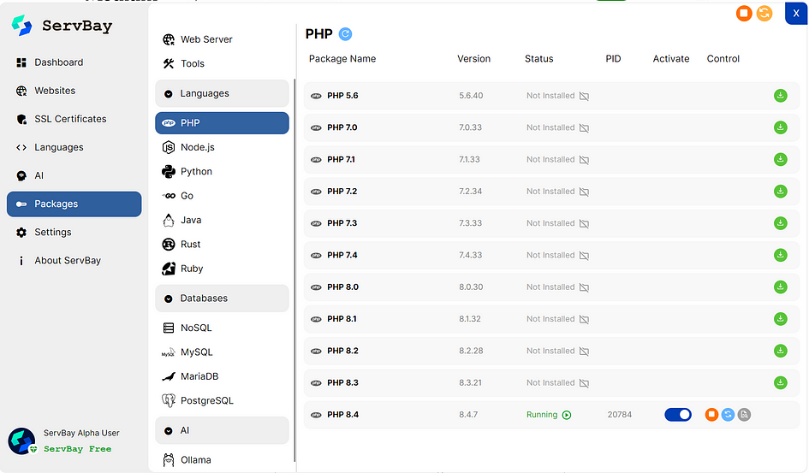
Task: Click the version 7.4.33 cell
Action: click(x=471, y=255)
